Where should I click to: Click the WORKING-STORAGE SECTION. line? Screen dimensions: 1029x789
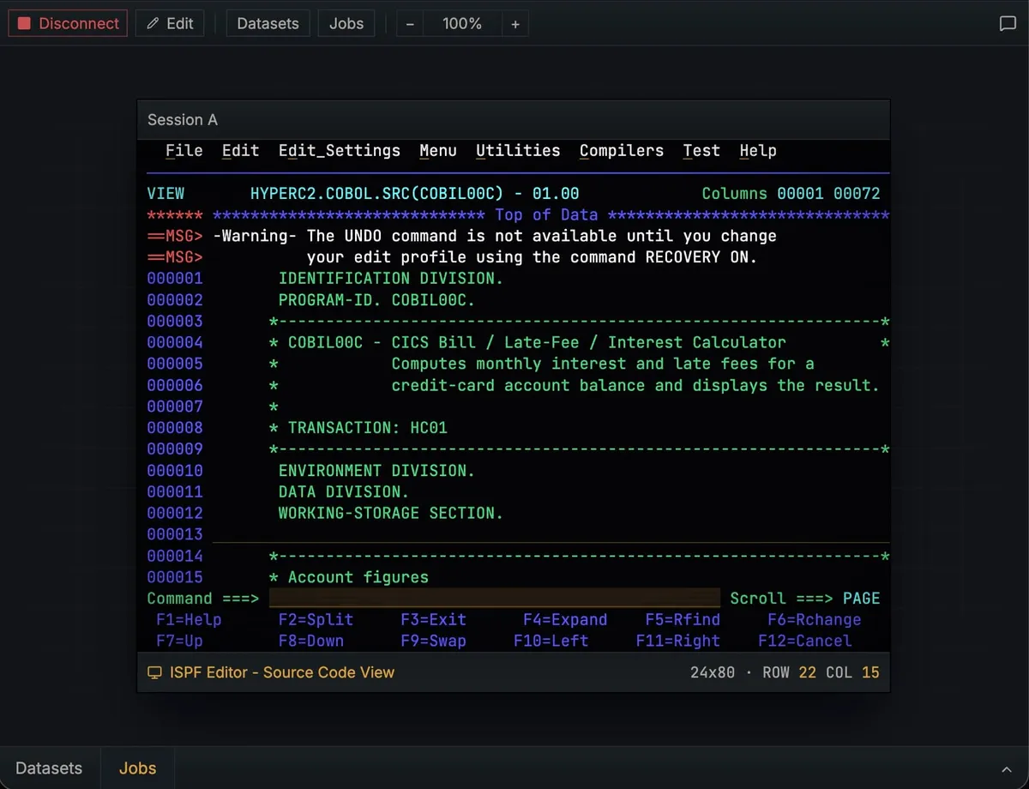pyautogui.click(x=391, y=513)
